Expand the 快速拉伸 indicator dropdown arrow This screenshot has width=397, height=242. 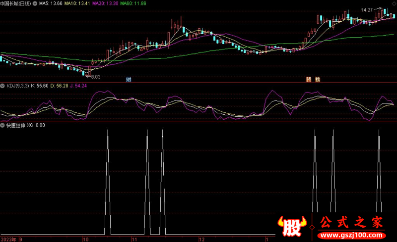point(3,125)
